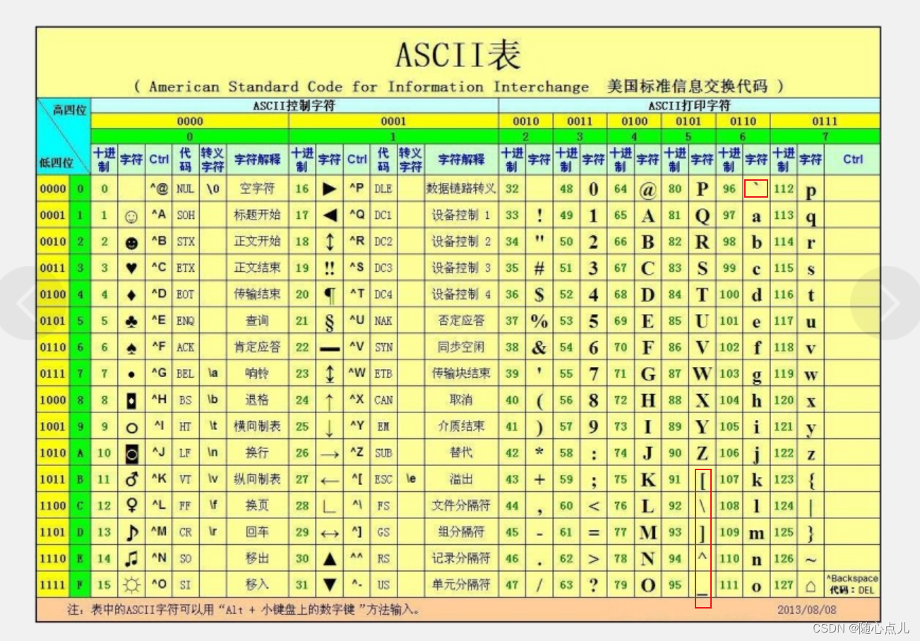
Task: Select the 'NAK' code cell
Action: 383,320
